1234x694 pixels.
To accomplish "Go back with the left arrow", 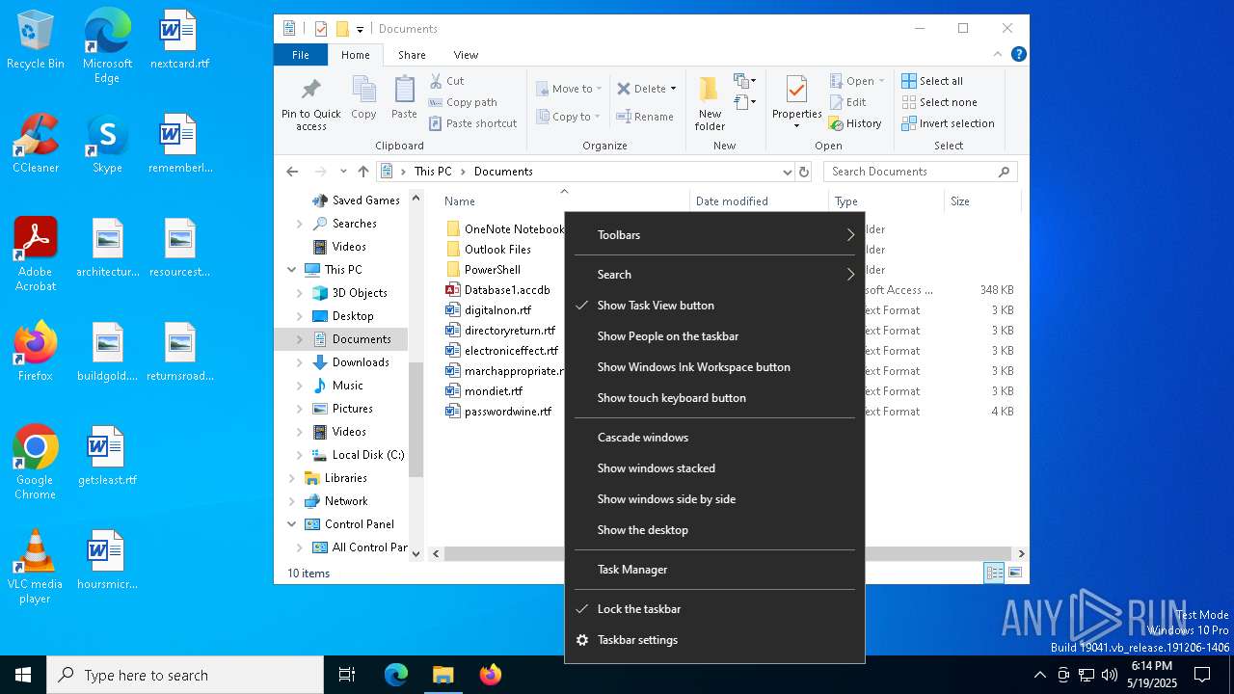I will pos(292,172).
